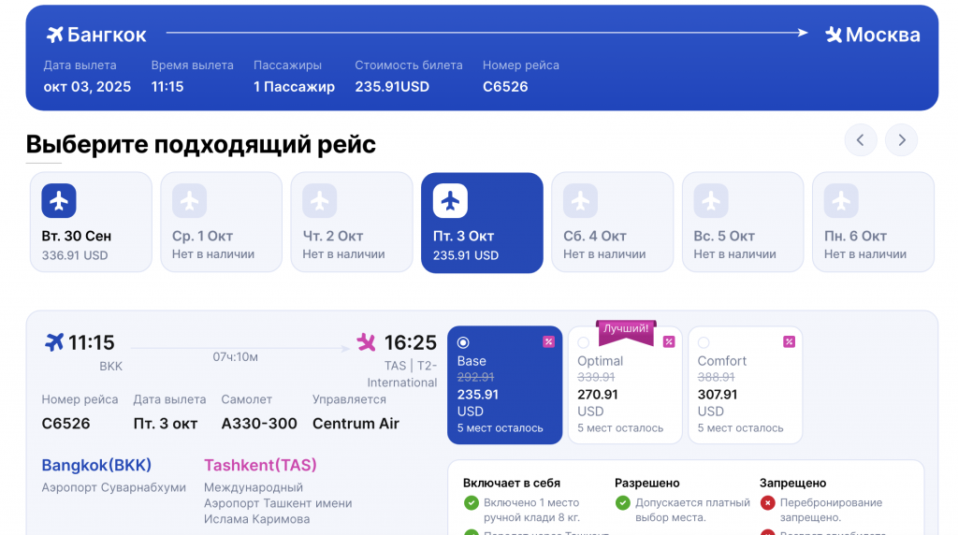958x535 pixels.
Task: Click the discount percent icon on Base fare
Action: [x=548, y=342]
